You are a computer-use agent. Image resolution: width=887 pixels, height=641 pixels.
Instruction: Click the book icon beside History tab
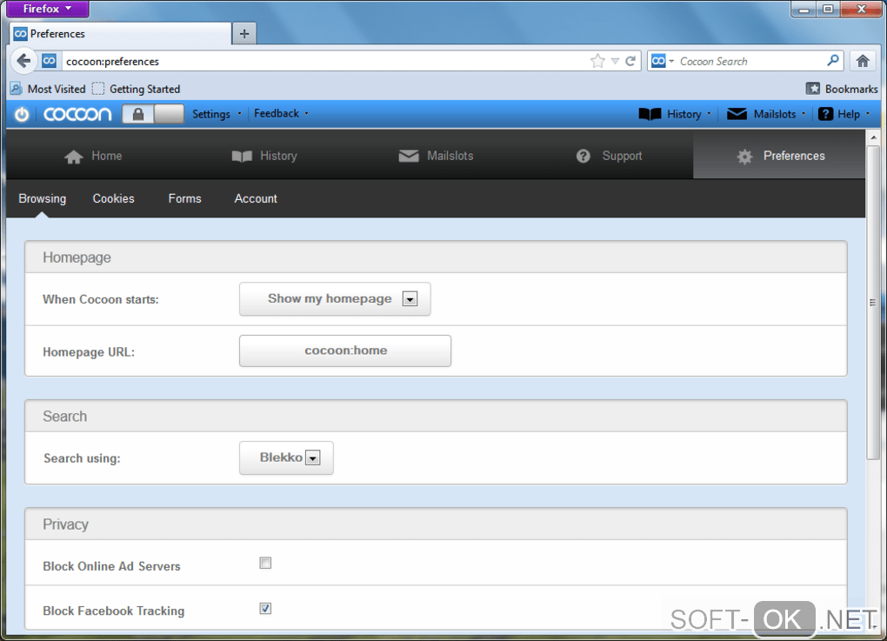(x=242, y=157)
